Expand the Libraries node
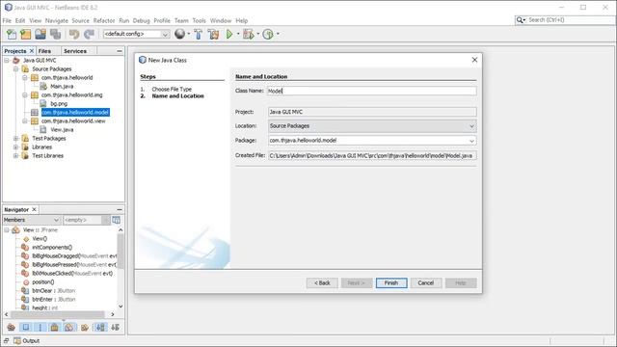The image size is (617, 347). pos(15,147)
